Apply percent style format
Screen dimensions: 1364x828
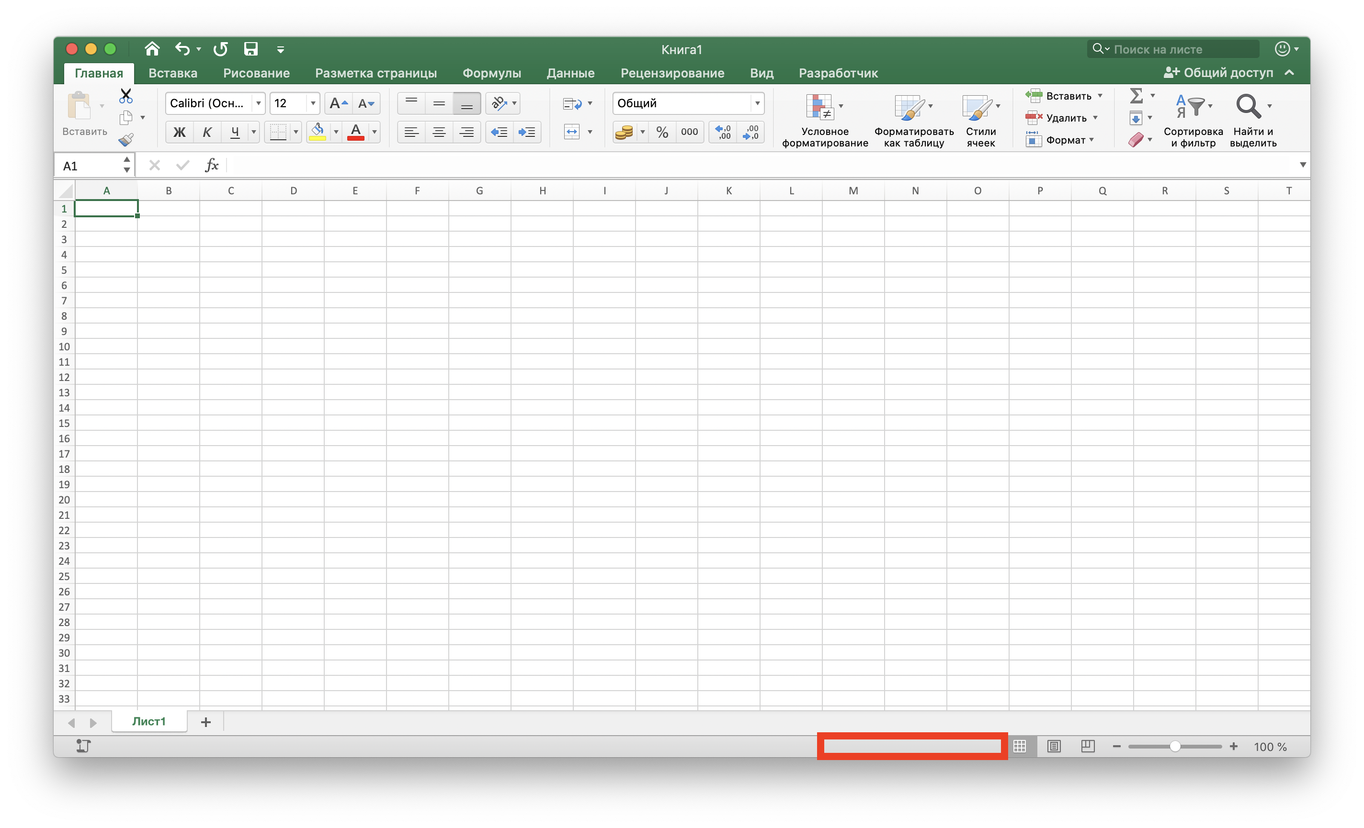(x=662, y=132)
